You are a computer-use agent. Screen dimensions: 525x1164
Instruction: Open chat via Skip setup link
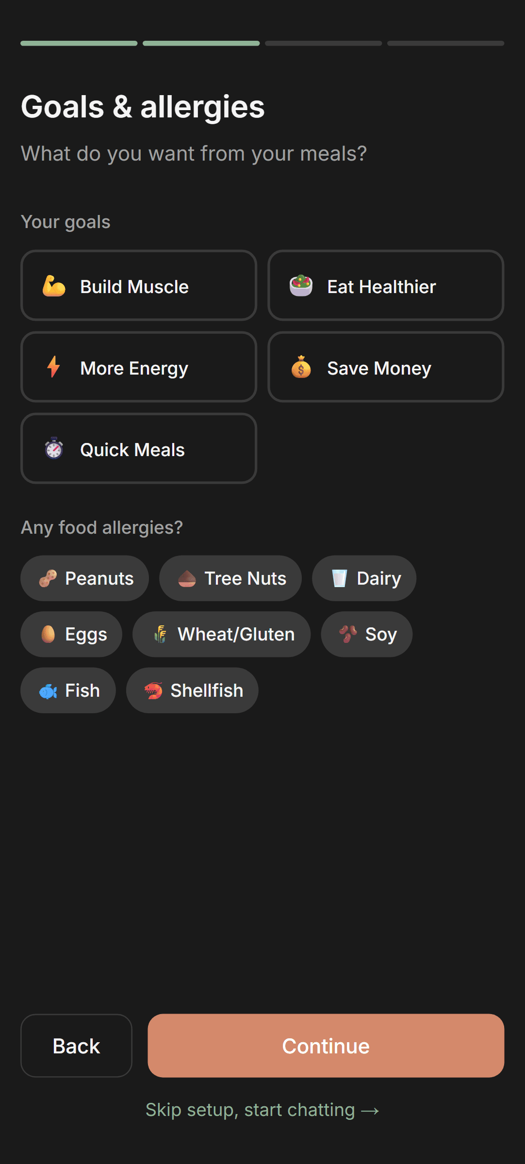[x=262, y=1109]
